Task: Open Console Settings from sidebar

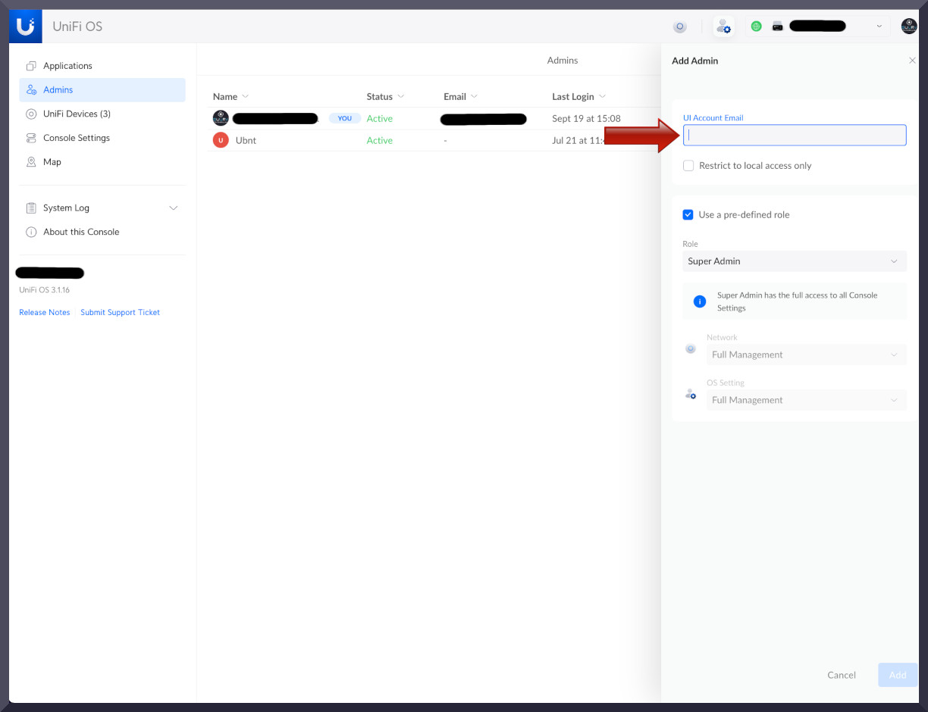Action: tap(77, 138)
